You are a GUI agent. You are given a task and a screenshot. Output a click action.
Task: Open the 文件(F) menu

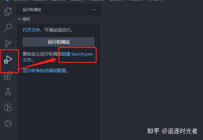click(x=21, y=0)
